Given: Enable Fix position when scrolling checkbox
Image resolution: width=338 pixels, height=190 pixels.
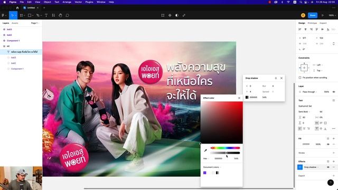Looking at the screenshot, I should tap(300, 78).
